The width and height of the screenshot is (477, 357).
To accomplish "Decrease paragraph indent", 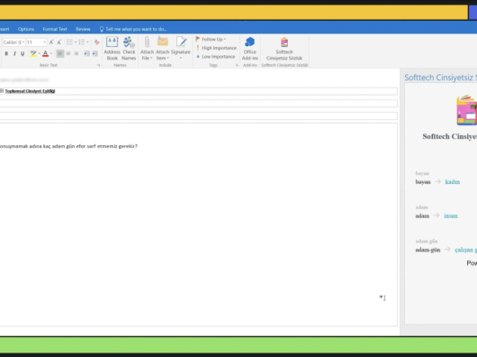I will coord(86,53).
